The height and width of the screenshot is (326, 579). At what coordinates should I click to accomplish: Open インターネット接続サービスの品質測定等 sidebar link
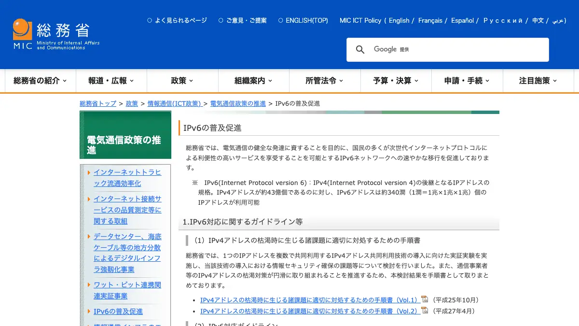tap(127, 210)
